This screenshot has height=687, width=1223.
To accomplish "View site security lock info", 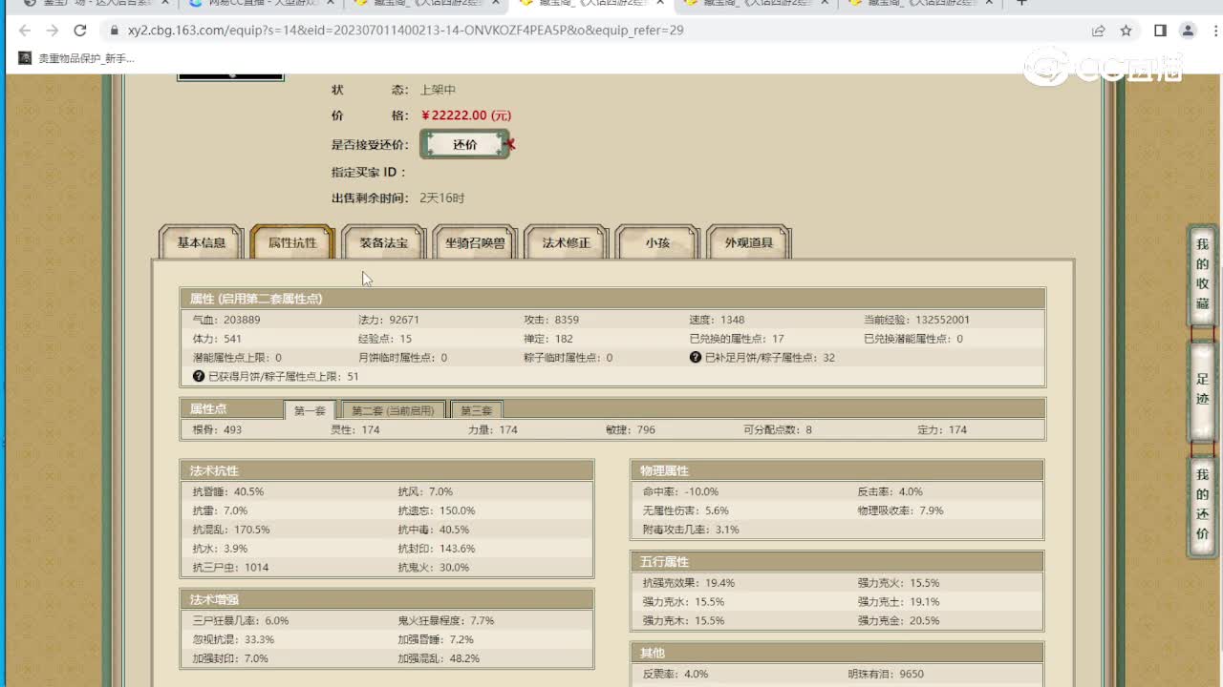I will [x=113, y=31].
